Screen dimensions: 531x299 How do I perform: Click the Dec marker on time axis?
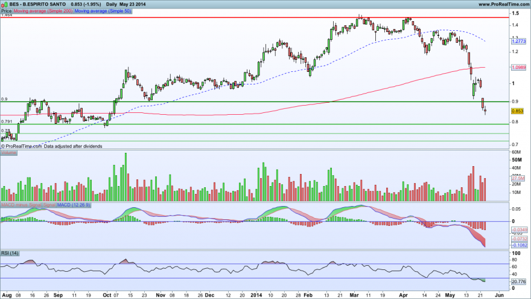[x=209, y=295]
